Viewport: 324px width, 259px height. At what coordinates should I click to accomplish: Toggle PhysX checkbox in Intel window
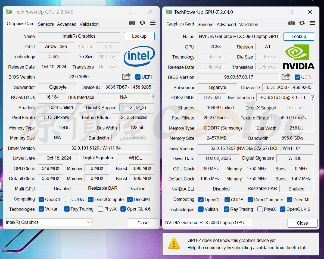click(101, 209)
